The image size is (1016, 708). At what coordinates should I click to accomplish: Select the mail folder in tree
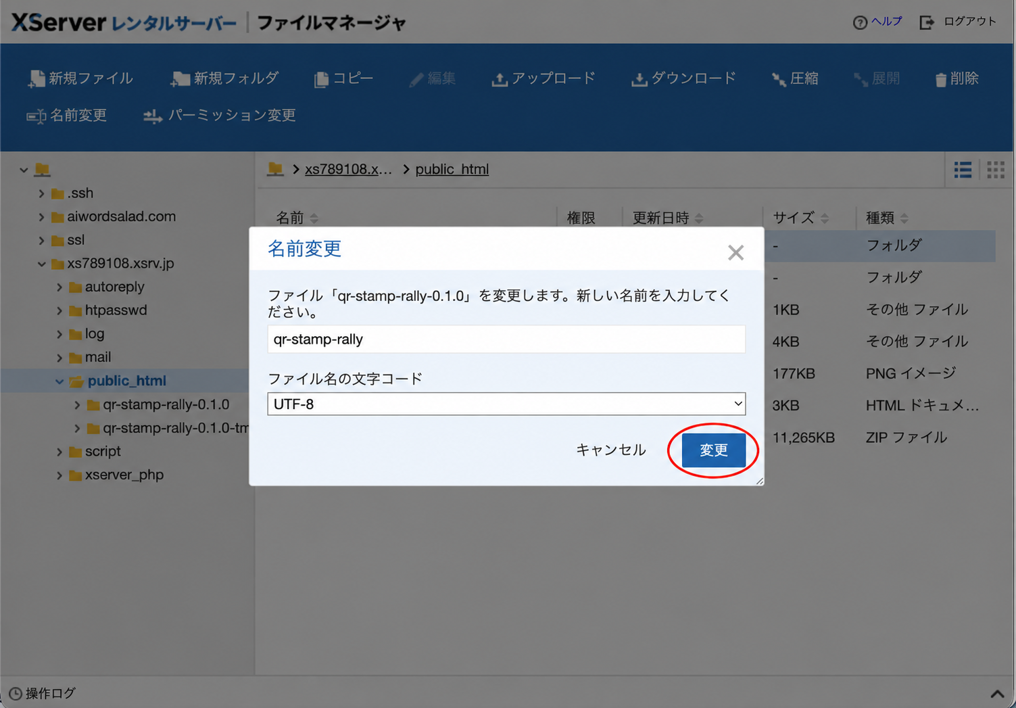click(x=90, y=357)
